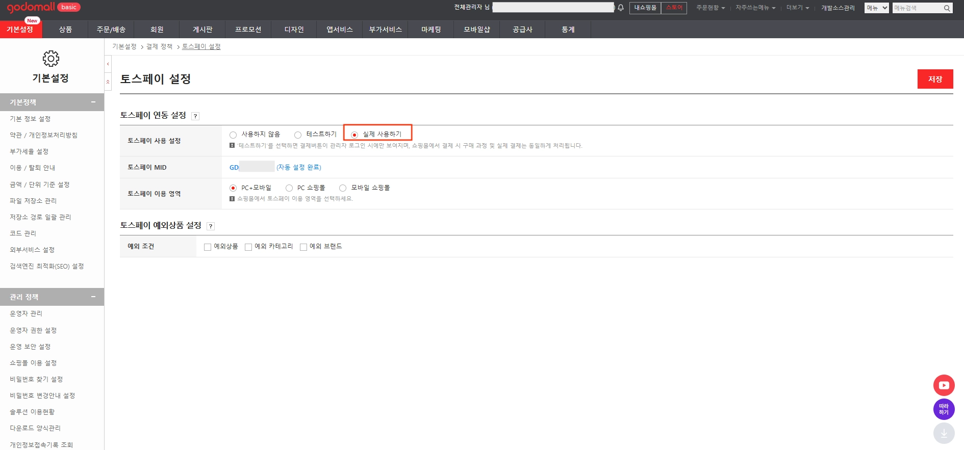This screenshot has height=450, width=964.
Task: Open the 게시판 top menu
Action: (202, 30)
